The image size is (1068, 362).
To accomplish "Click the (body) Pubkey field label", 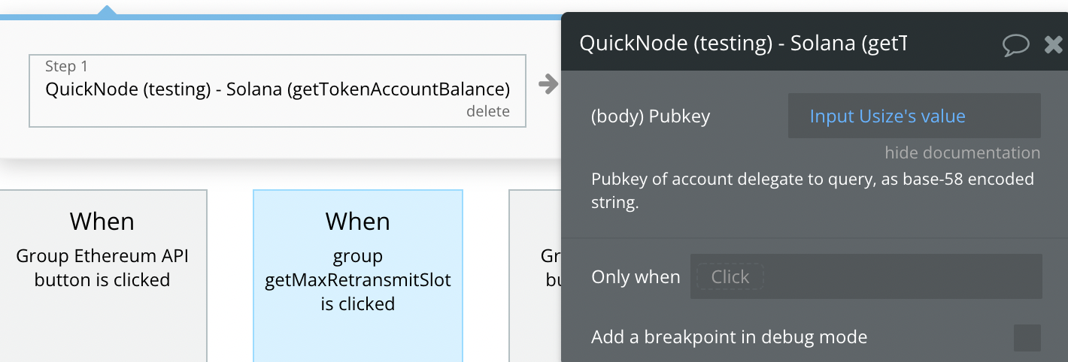I will (651, 116).
